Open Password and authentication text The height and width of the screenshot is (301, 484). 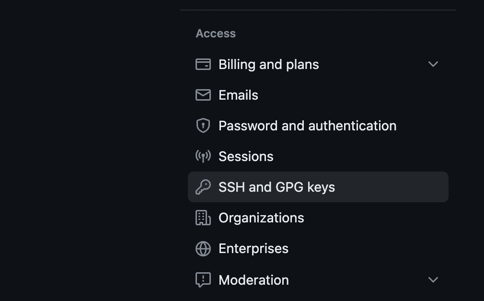click(308, 126)
